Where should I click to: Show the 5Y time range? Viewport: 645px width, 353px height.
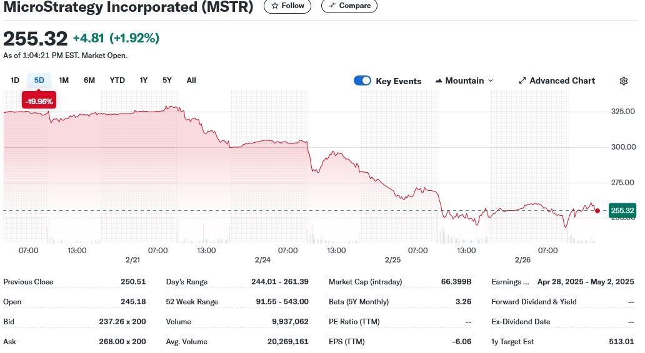point(167,80)
